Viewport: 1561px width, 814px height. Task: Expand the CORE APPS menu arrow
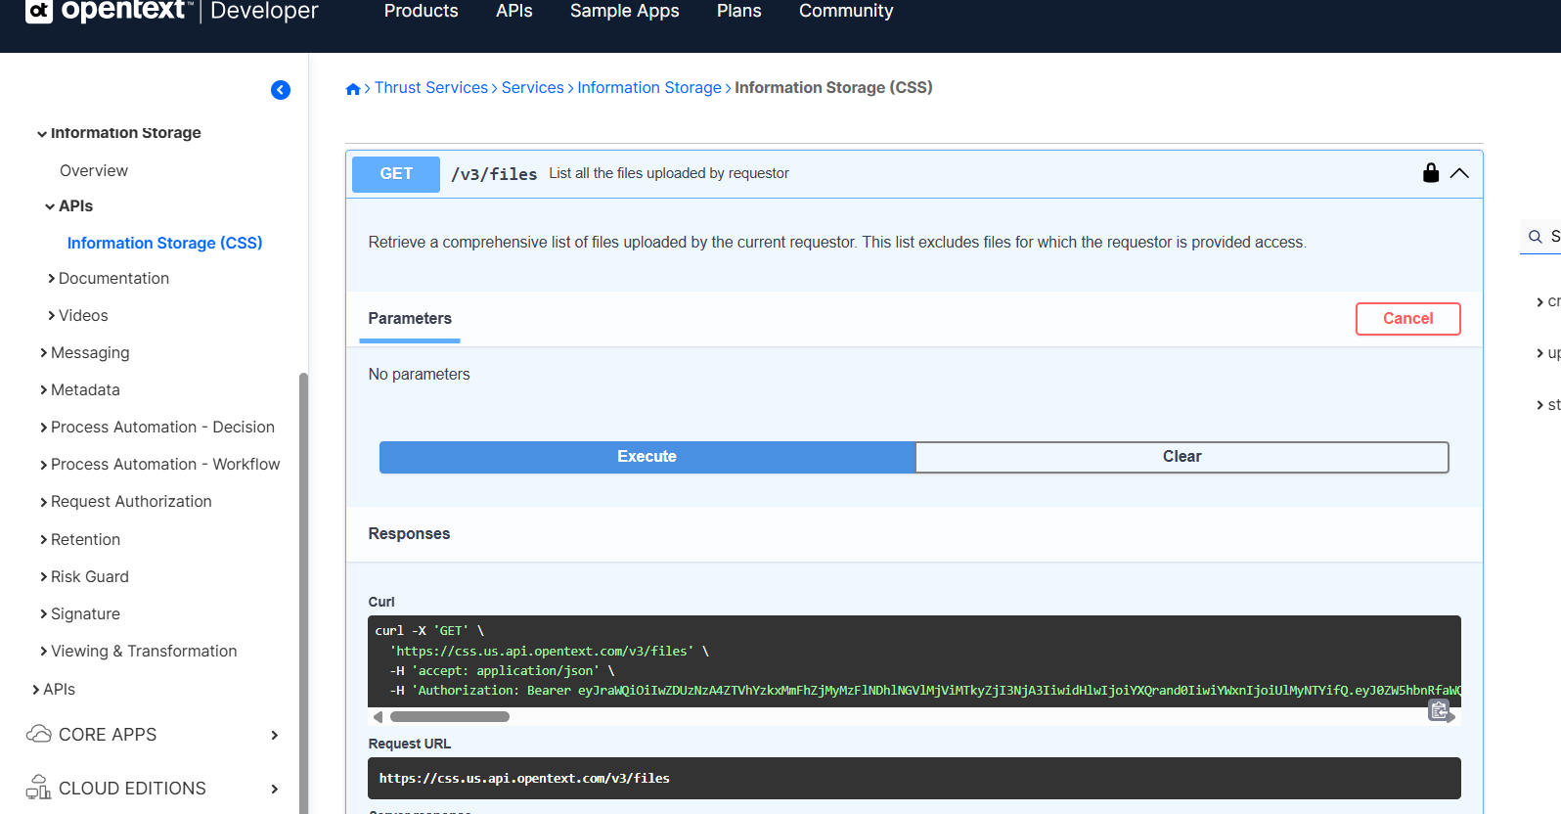pos(275,735)
